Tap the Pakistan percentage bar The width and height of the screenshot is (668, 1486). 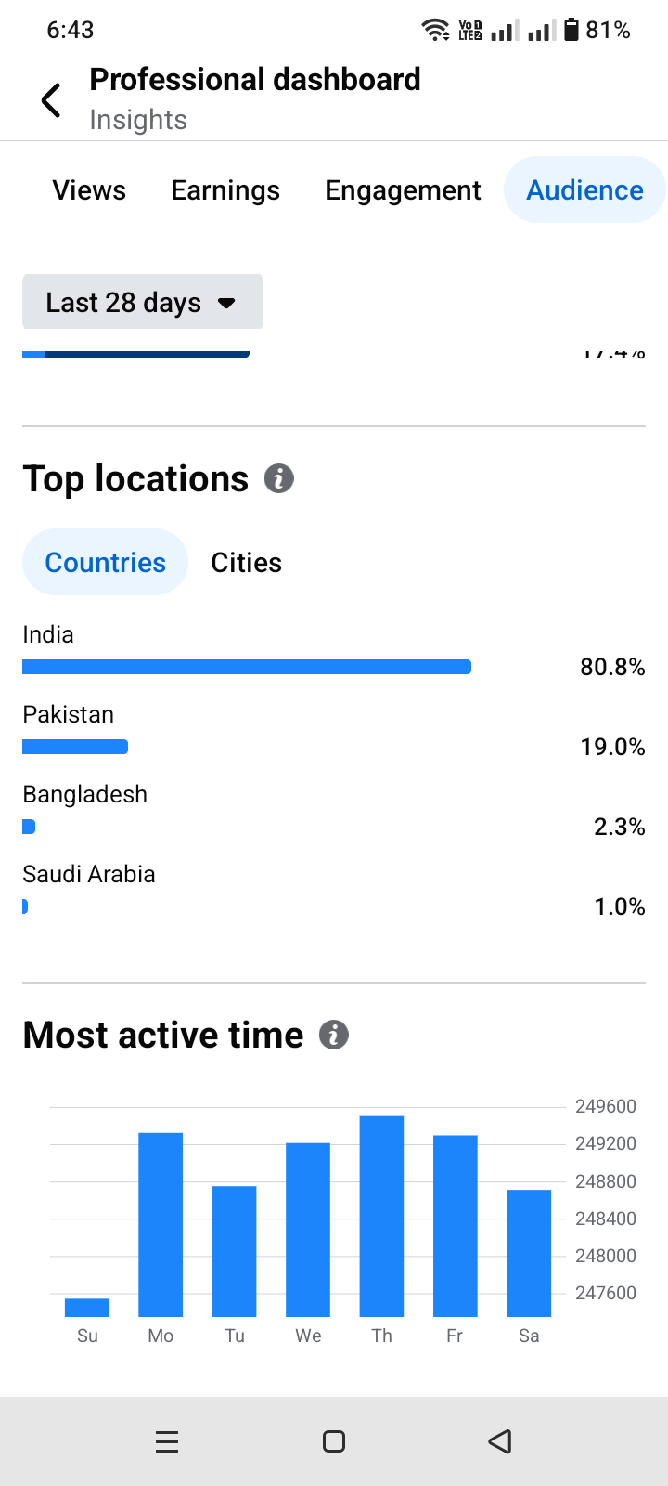(x=75, y=747)
